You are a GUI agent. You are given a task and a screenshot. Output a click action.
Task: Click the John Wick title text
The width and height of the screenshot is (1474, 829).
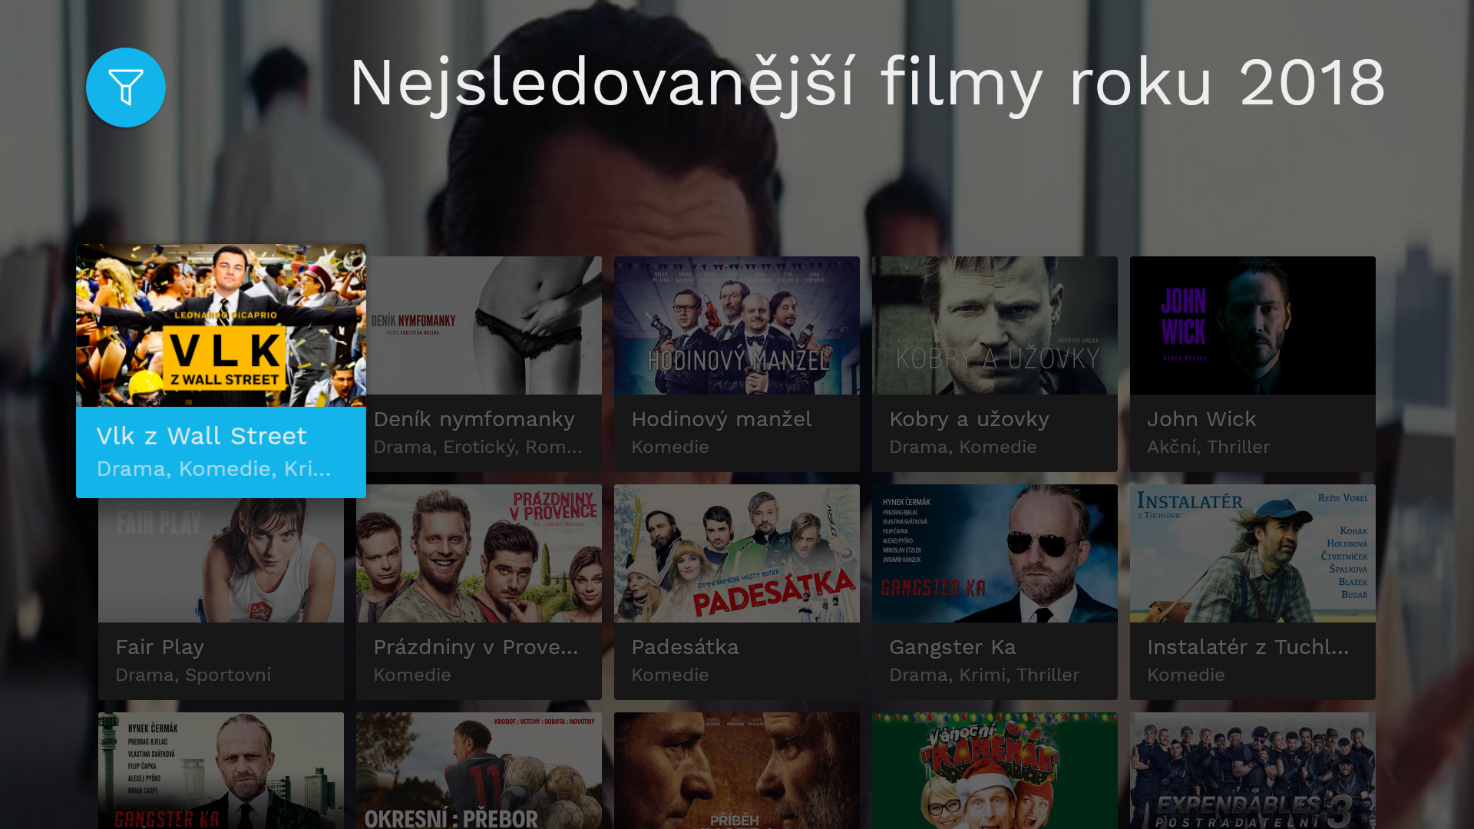1201,419
